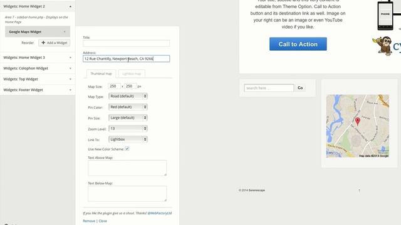Open the Zoom Level dropdown
Viewport: 401px width, 225px height.
click(128, 129)
